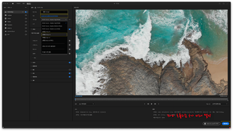
Task: Switch to the Edit tab
Action: [24, 3]
